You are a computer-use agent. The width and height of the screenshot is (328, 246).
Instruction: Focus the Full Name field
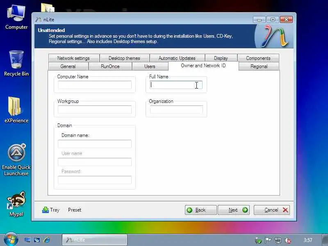tap(176, 85)
